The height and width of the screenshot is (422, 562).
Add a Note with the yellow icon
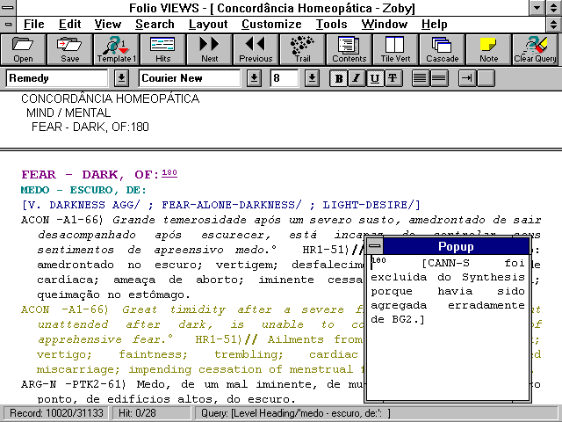[x=489, y=49]
